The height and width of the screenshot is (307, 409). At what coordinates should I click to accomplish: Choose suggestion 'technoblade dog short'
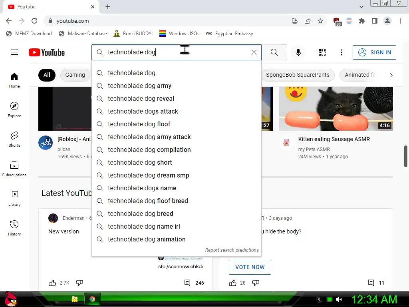click(176, 163)
